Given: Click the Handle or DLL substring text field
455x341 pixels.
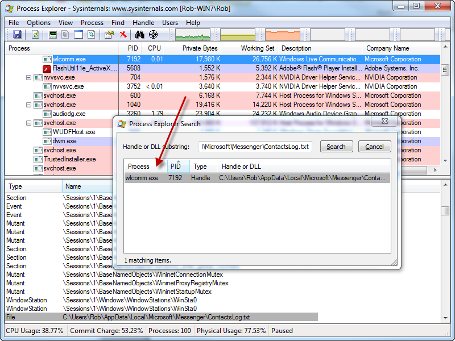Looking at the screenshot, I should [255, 147].
